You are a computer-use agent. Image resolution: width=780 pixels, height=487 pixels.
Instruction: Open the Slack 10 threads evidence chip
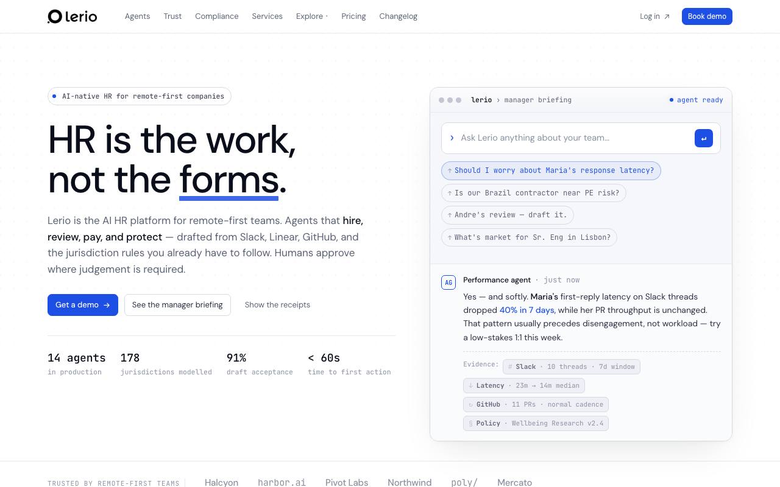(x=572, y=366)
